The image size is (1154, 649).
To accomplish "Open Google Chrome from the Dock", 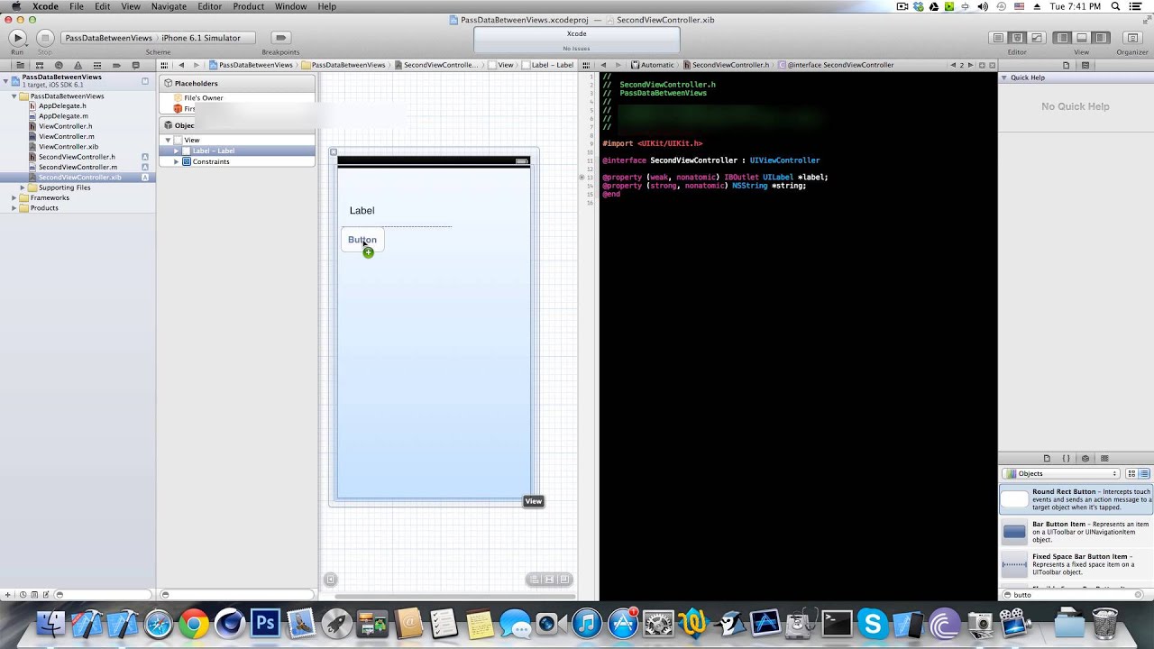I will (x=193, y=624).
